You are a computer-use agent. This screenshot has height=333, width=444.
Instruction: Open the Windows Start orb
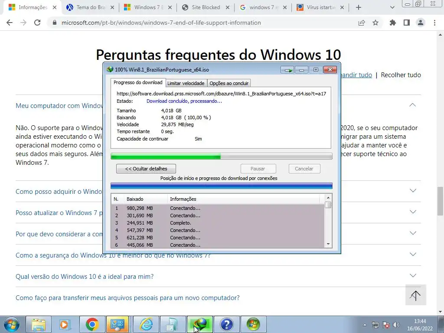coord(12,324)
